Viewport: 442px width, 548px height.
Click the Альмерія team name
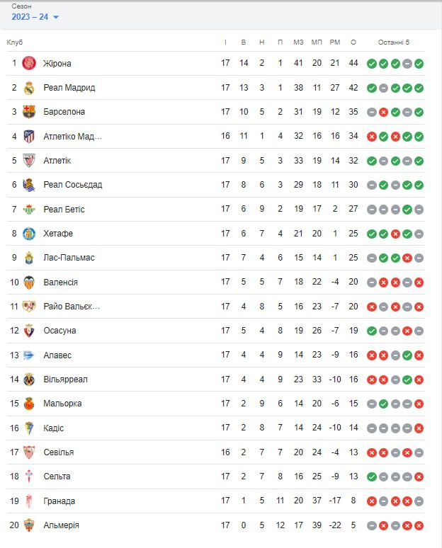[61, 525]
